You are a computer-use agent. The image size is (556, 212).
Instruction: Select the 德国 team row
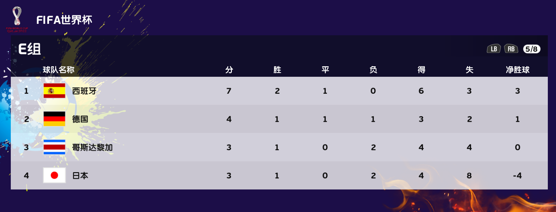pos(279,119)
